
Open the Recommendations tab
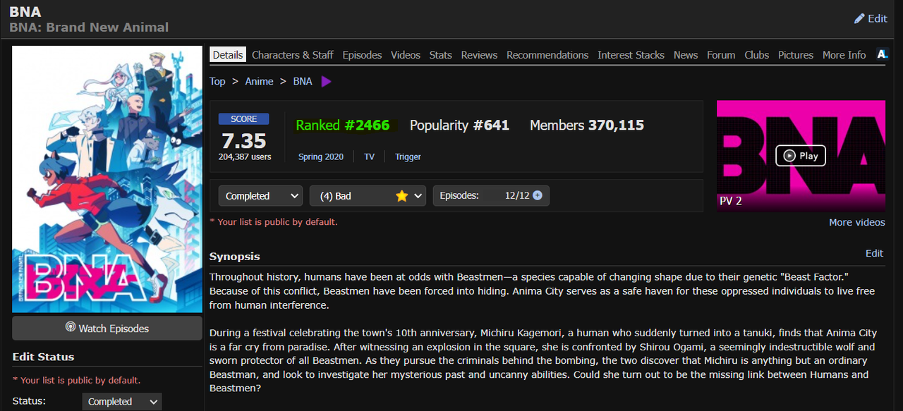[547, 54]
